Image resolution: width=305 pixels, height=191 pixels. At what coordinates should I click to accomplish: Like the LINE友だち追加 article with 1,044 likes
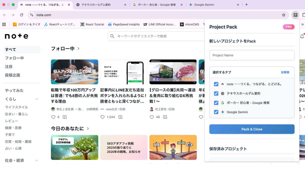click(x=102, y=117)
